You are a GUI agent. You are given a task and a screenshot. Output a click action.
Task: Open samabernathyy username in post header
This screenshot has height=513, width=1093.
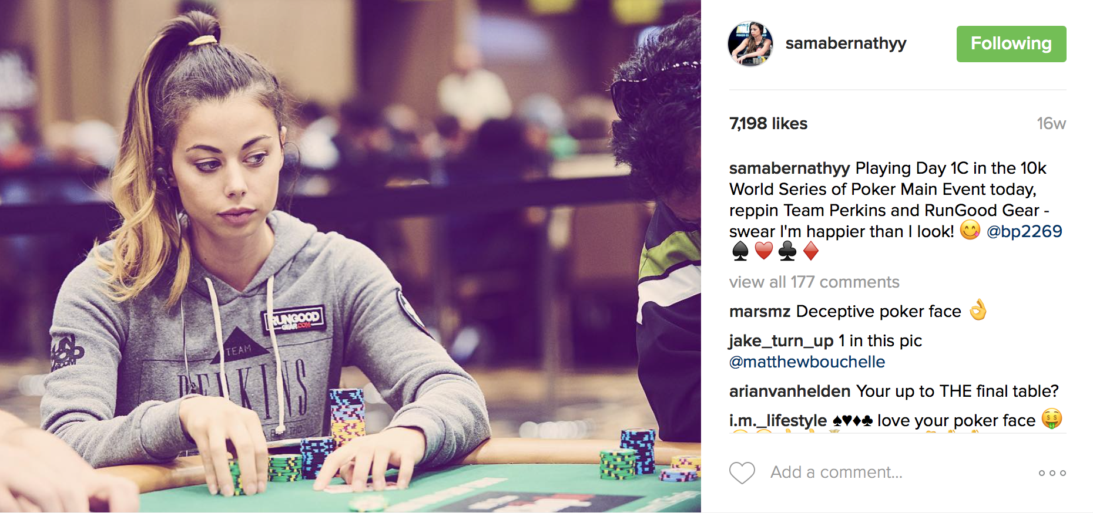846,43
